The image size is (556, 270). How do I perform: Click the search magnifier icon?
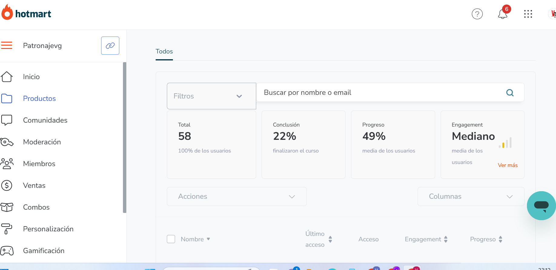click(x=510, y=93)
